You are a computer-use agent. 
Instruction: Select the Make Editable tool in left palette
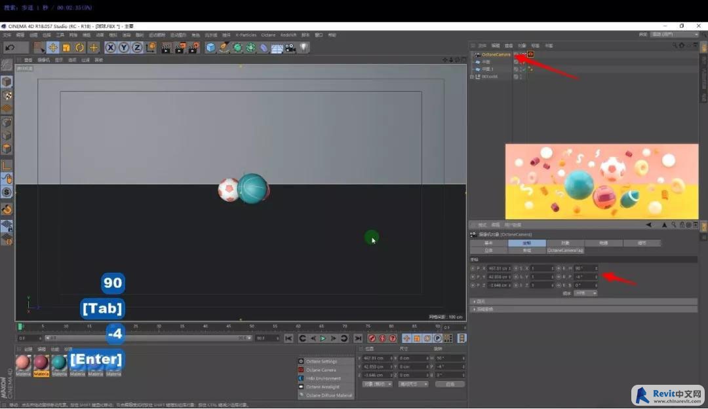click(x=7, y=66)
